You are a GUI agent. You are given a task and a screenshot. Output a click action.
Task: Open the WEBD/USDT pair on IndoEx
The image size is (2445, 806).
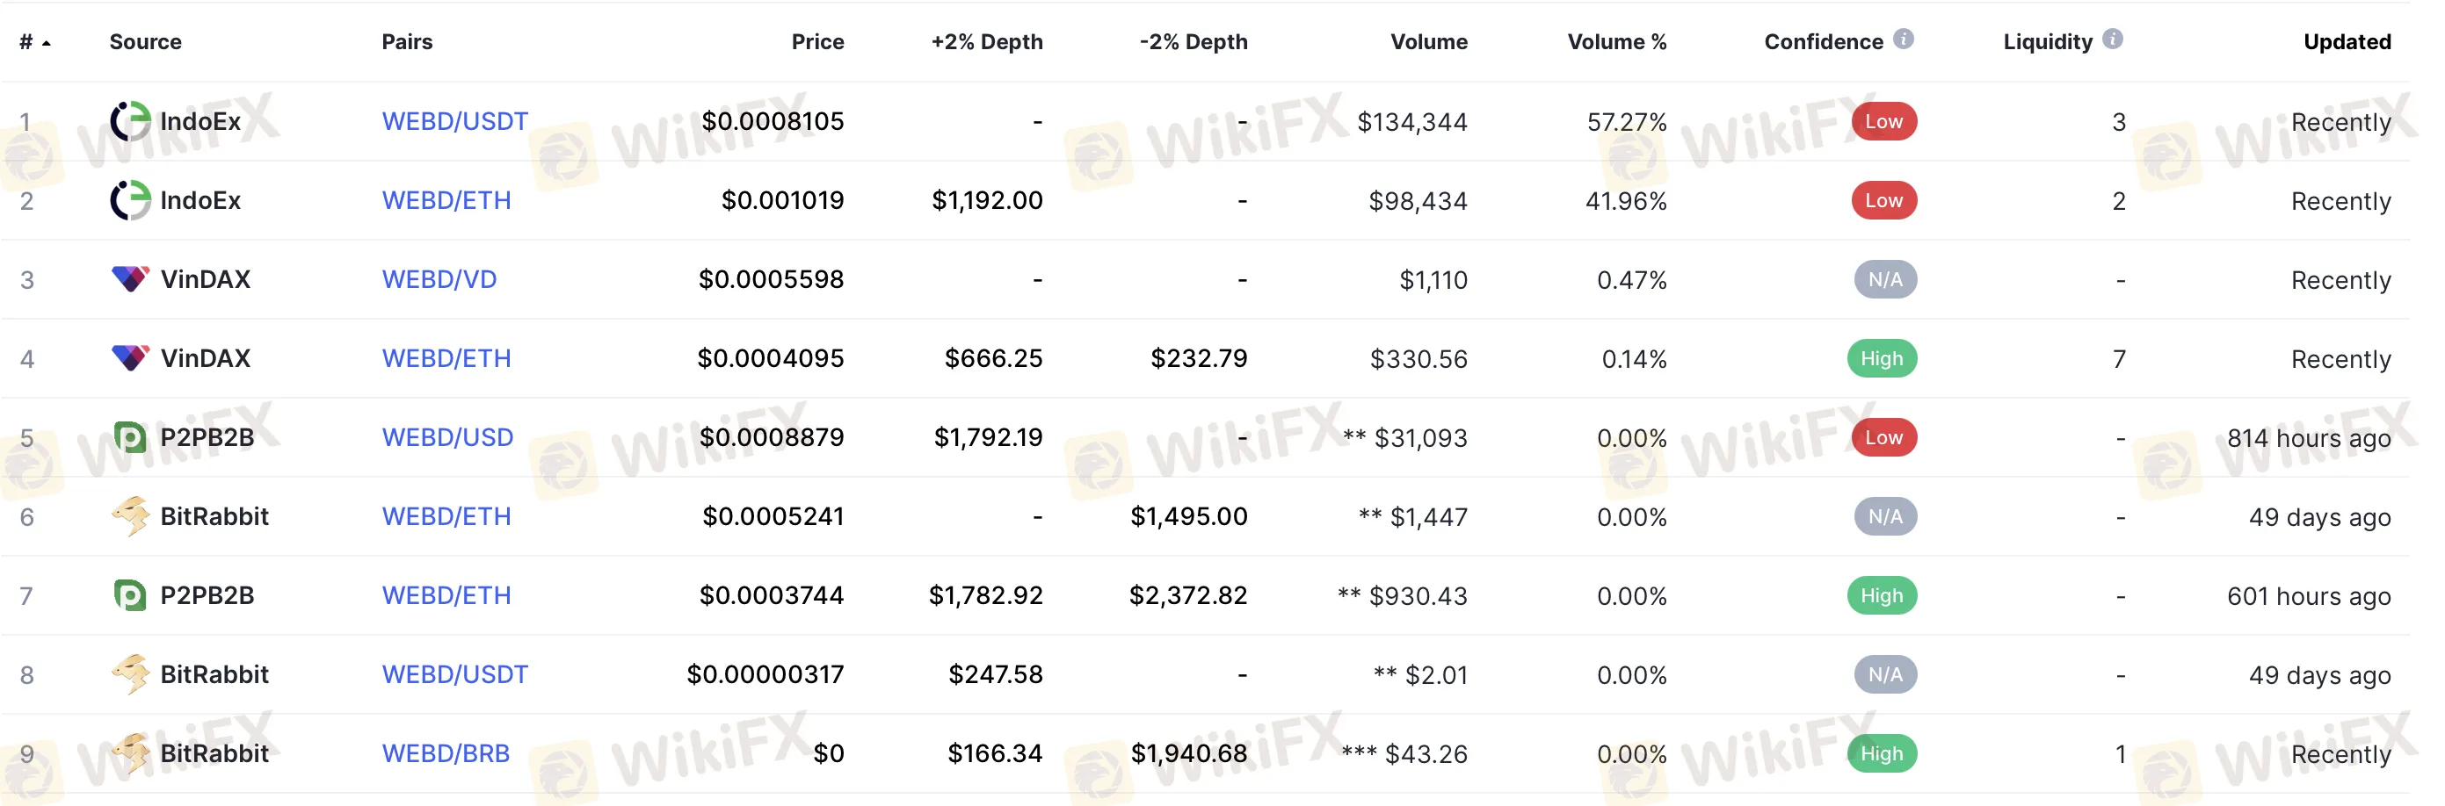[454, 121]
